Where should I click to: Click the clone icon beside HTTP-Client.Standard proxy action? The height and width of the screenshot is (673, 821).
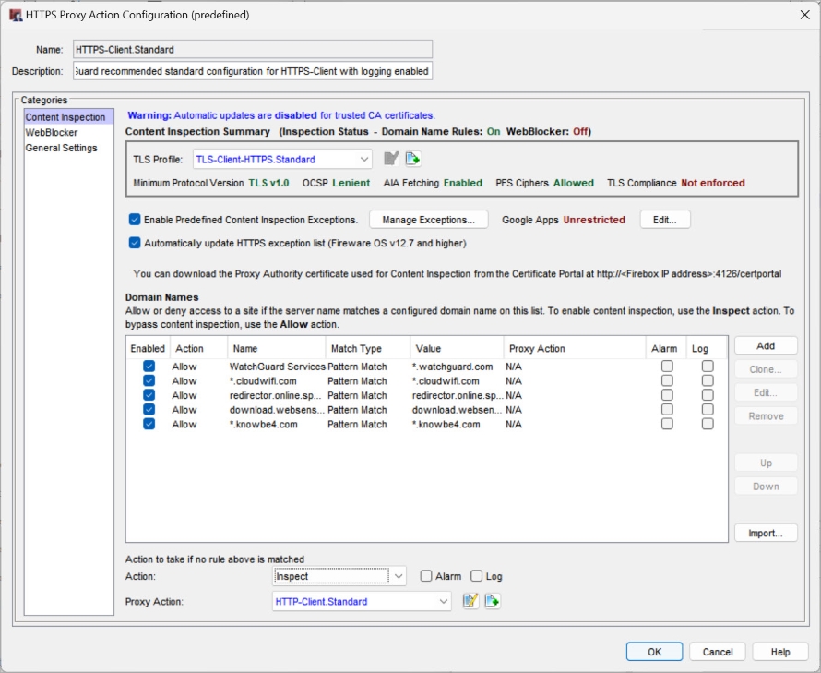pyautogui.click(x=492, y=601)
